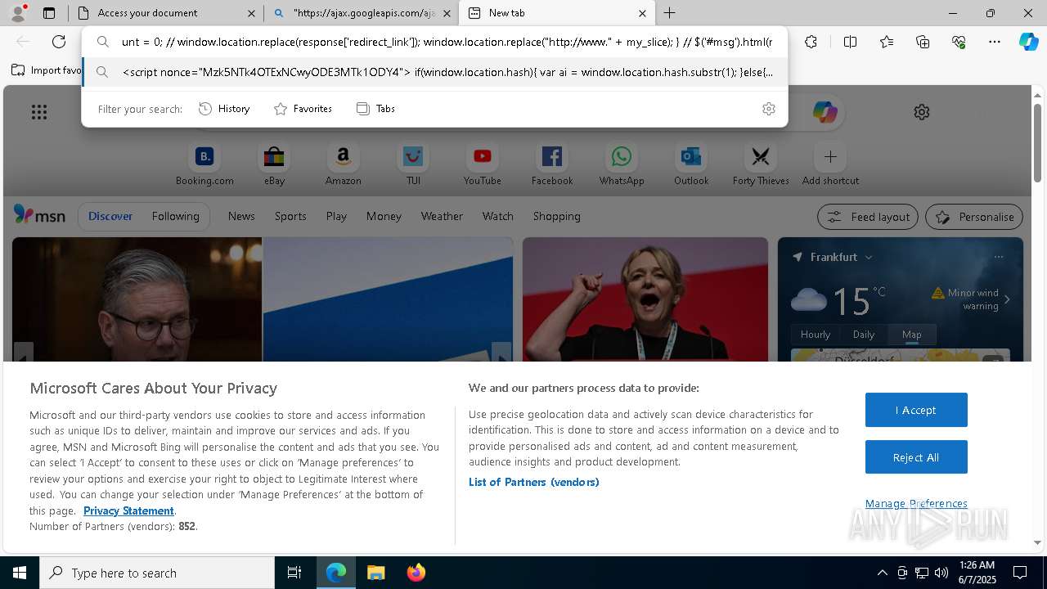The height and width of the screenshot is (589, 1047).
Task: Close the New tab tab
Action: pos(642,13)
